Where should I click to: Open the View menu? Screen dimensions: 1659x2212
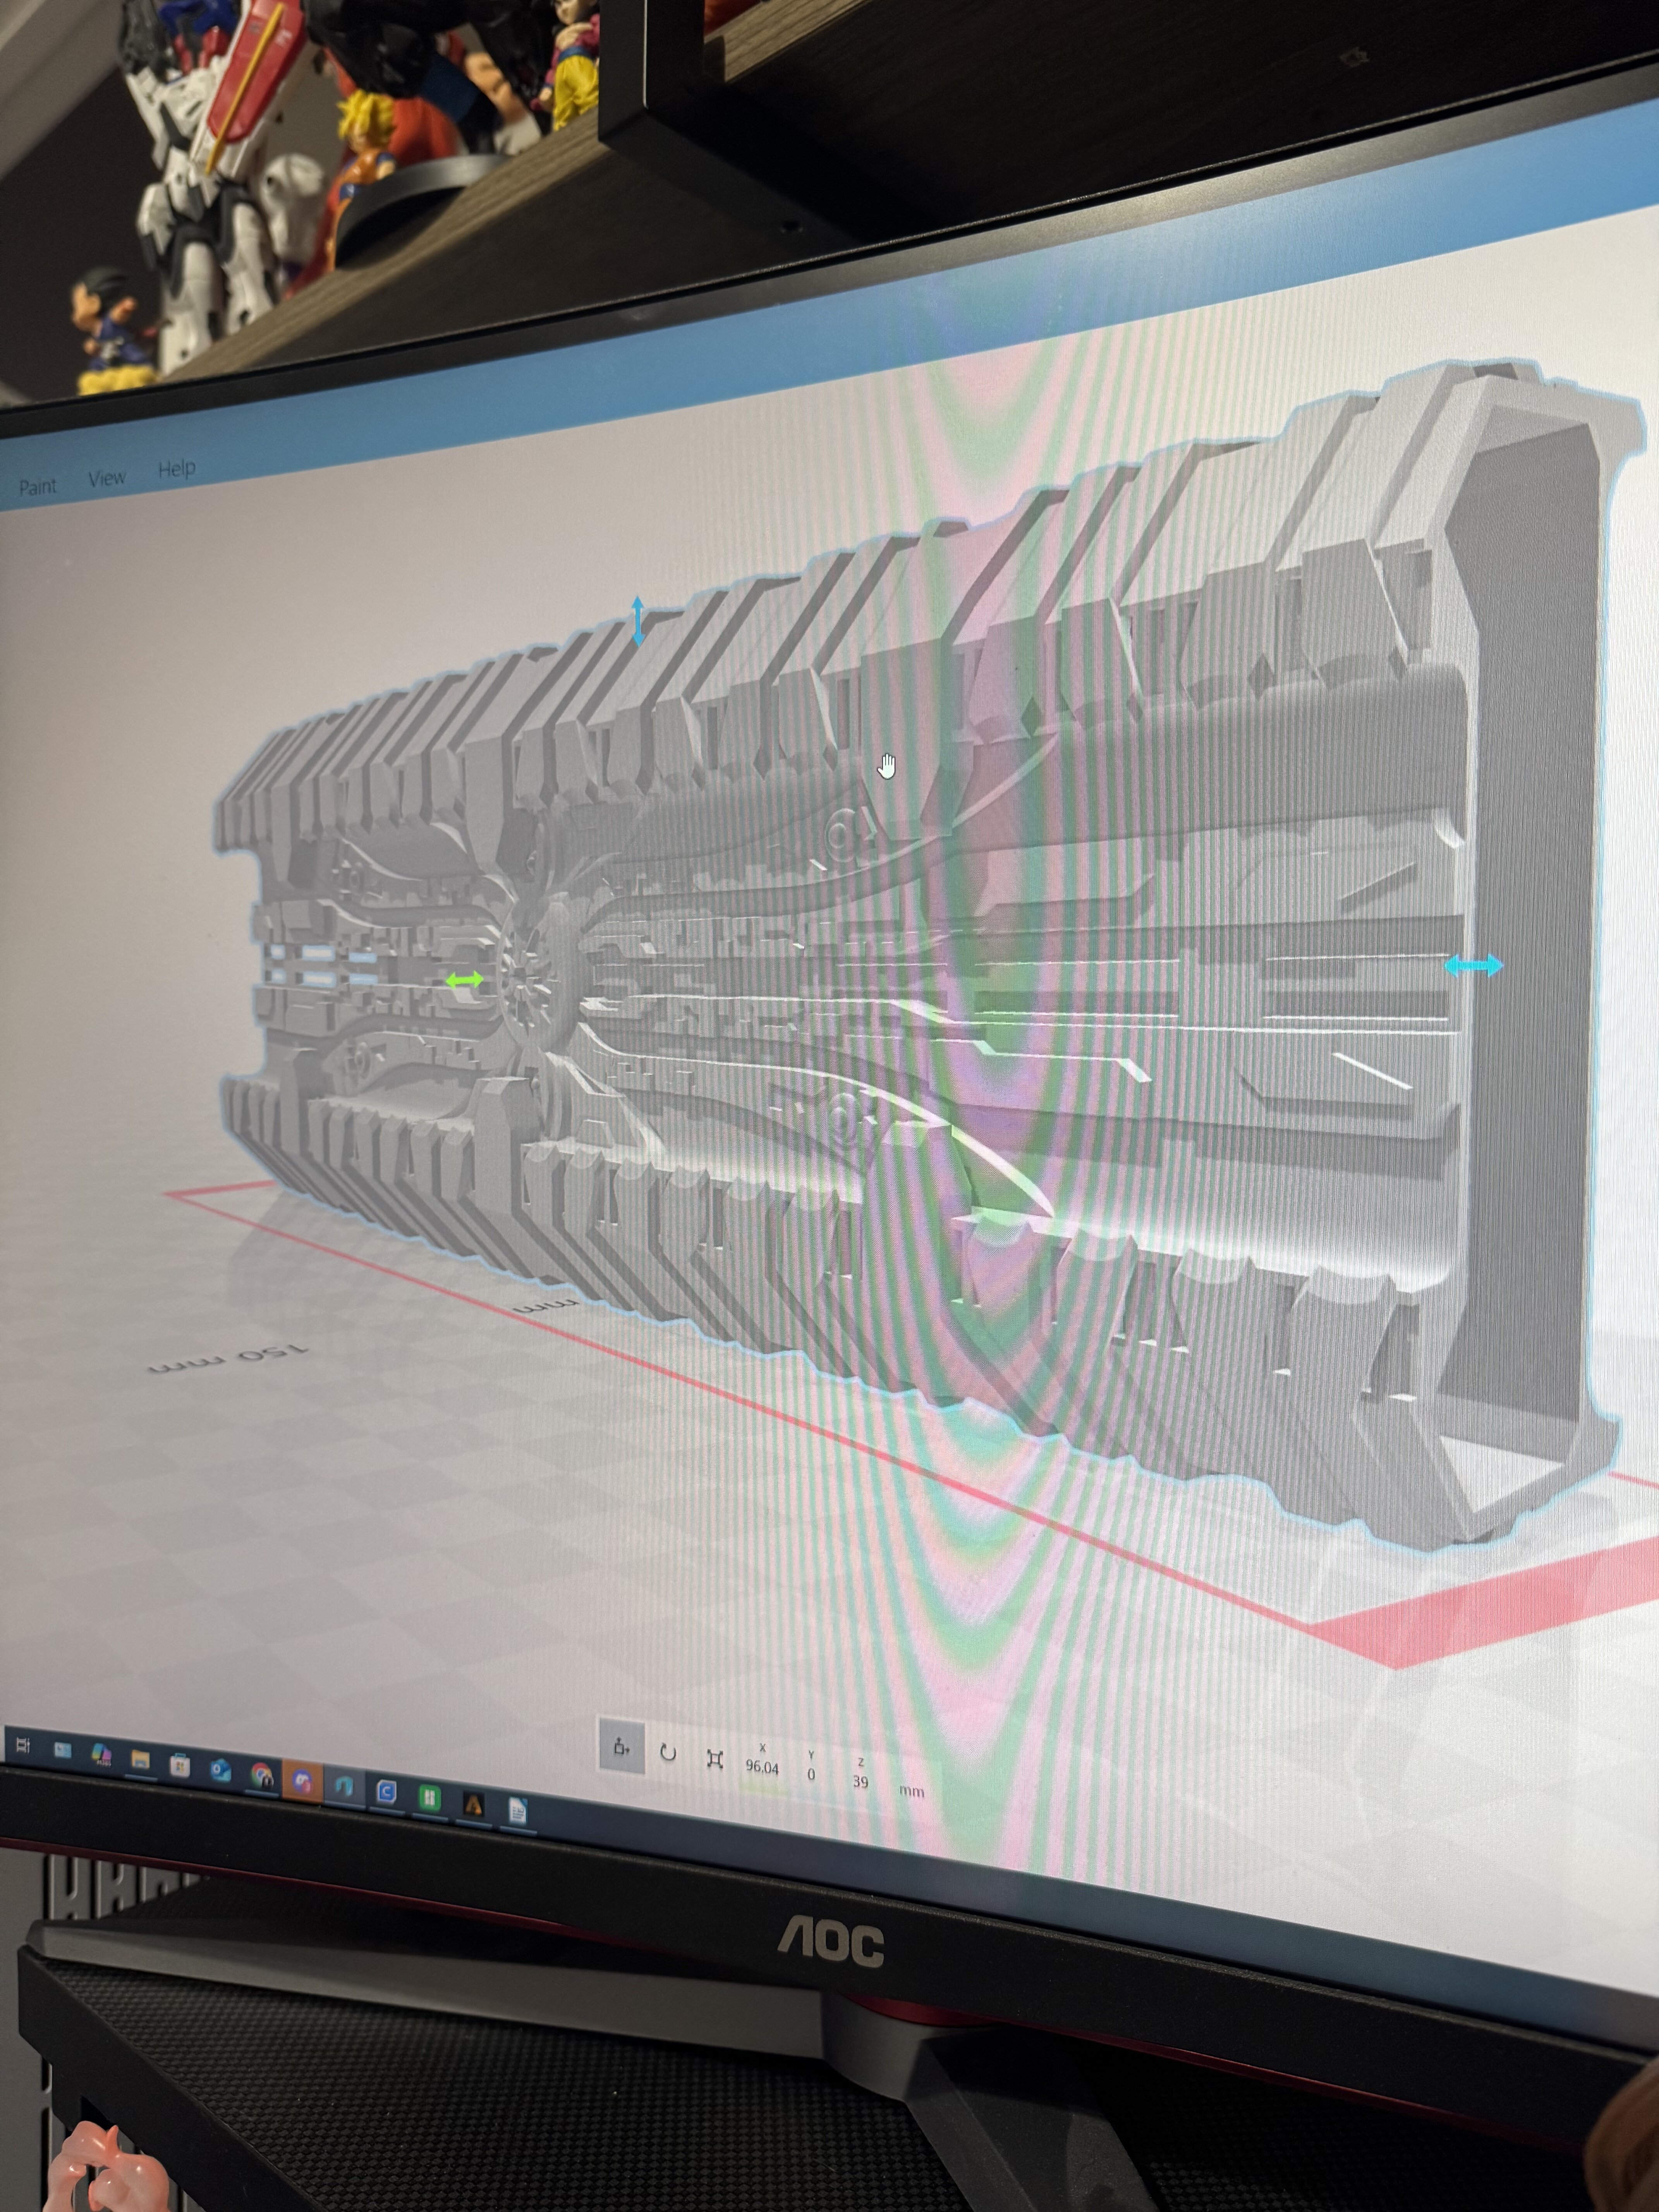[106, 478]
